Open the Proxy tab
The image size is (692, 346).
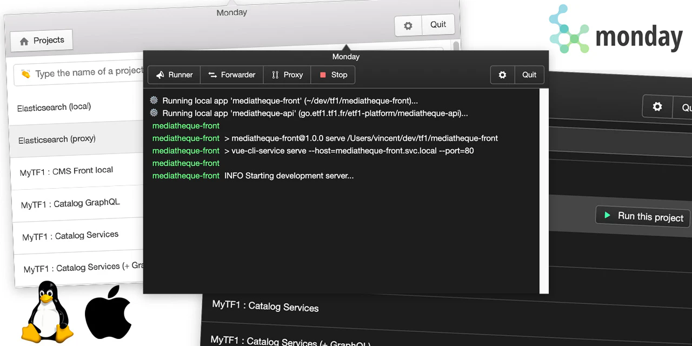(287, 75)
